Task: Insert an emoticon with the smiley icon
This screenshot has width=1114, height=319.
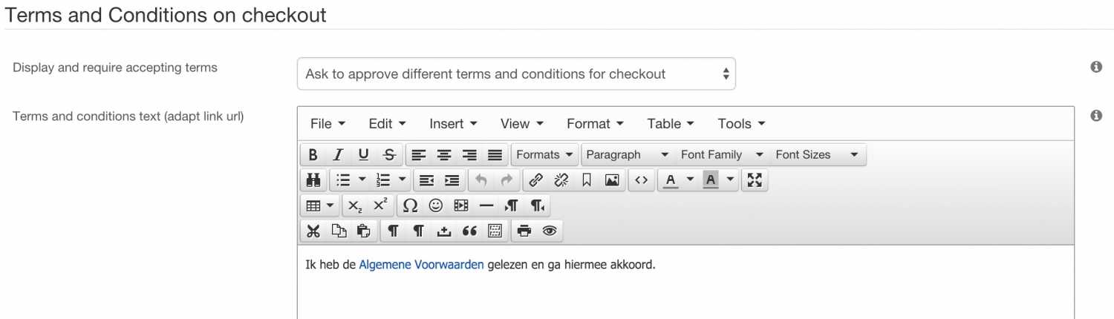Action: click(x=435, y=205)
